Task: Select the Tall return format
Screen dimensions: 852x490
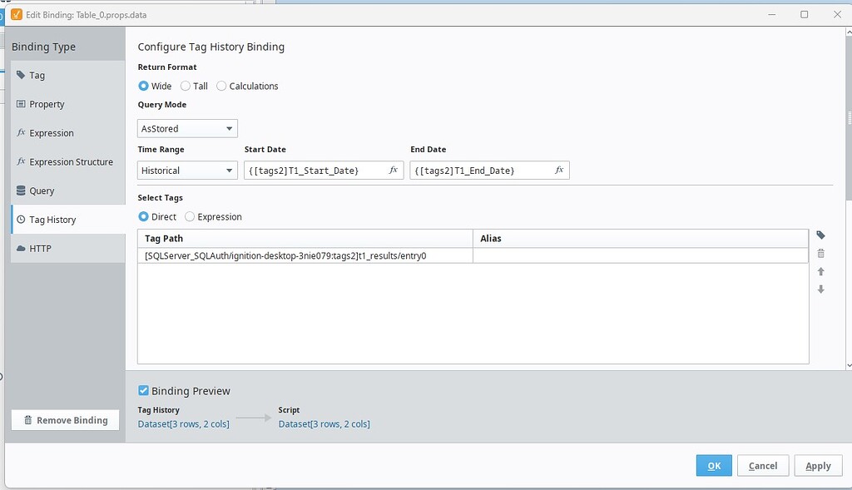Action: pos(184,86)
